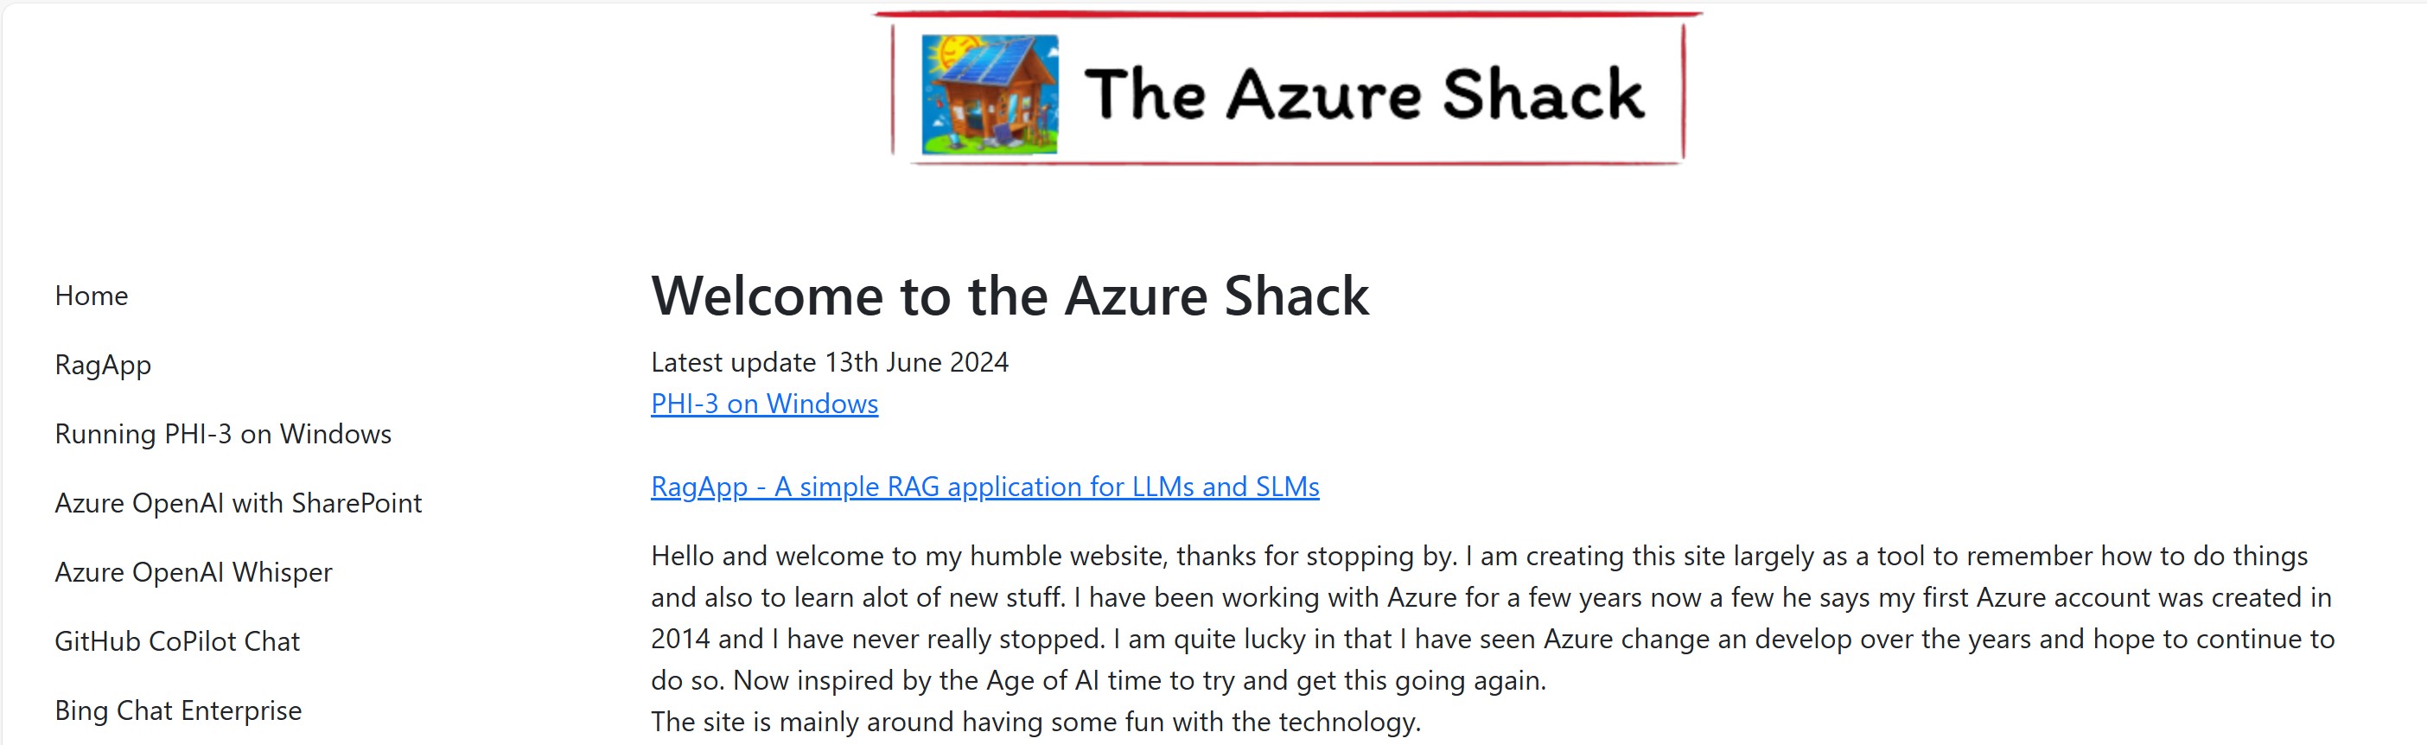Go to the Home page in sidebar
This screenshot has height=745, width=2427.
[92, 296]
